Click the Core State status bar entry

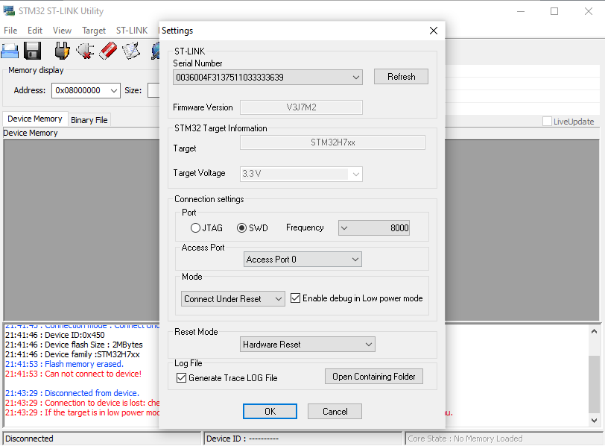click(x=504, y=439)
